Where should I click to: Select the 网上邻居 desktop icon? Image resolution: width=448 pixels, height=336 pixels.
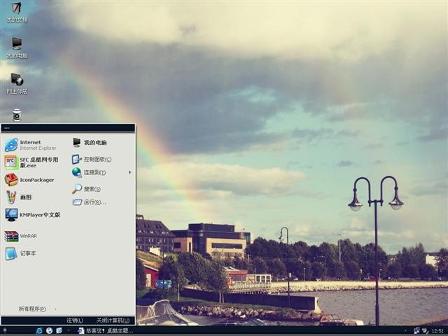17,84
